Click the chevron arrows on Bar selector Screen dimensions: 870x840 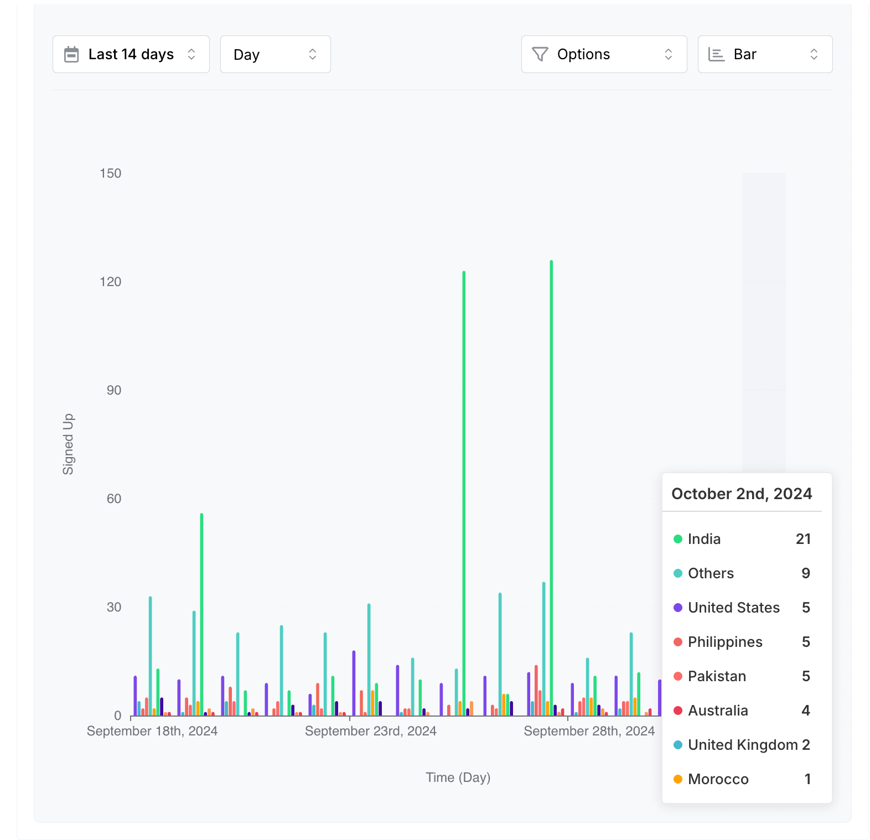point(814,54)
